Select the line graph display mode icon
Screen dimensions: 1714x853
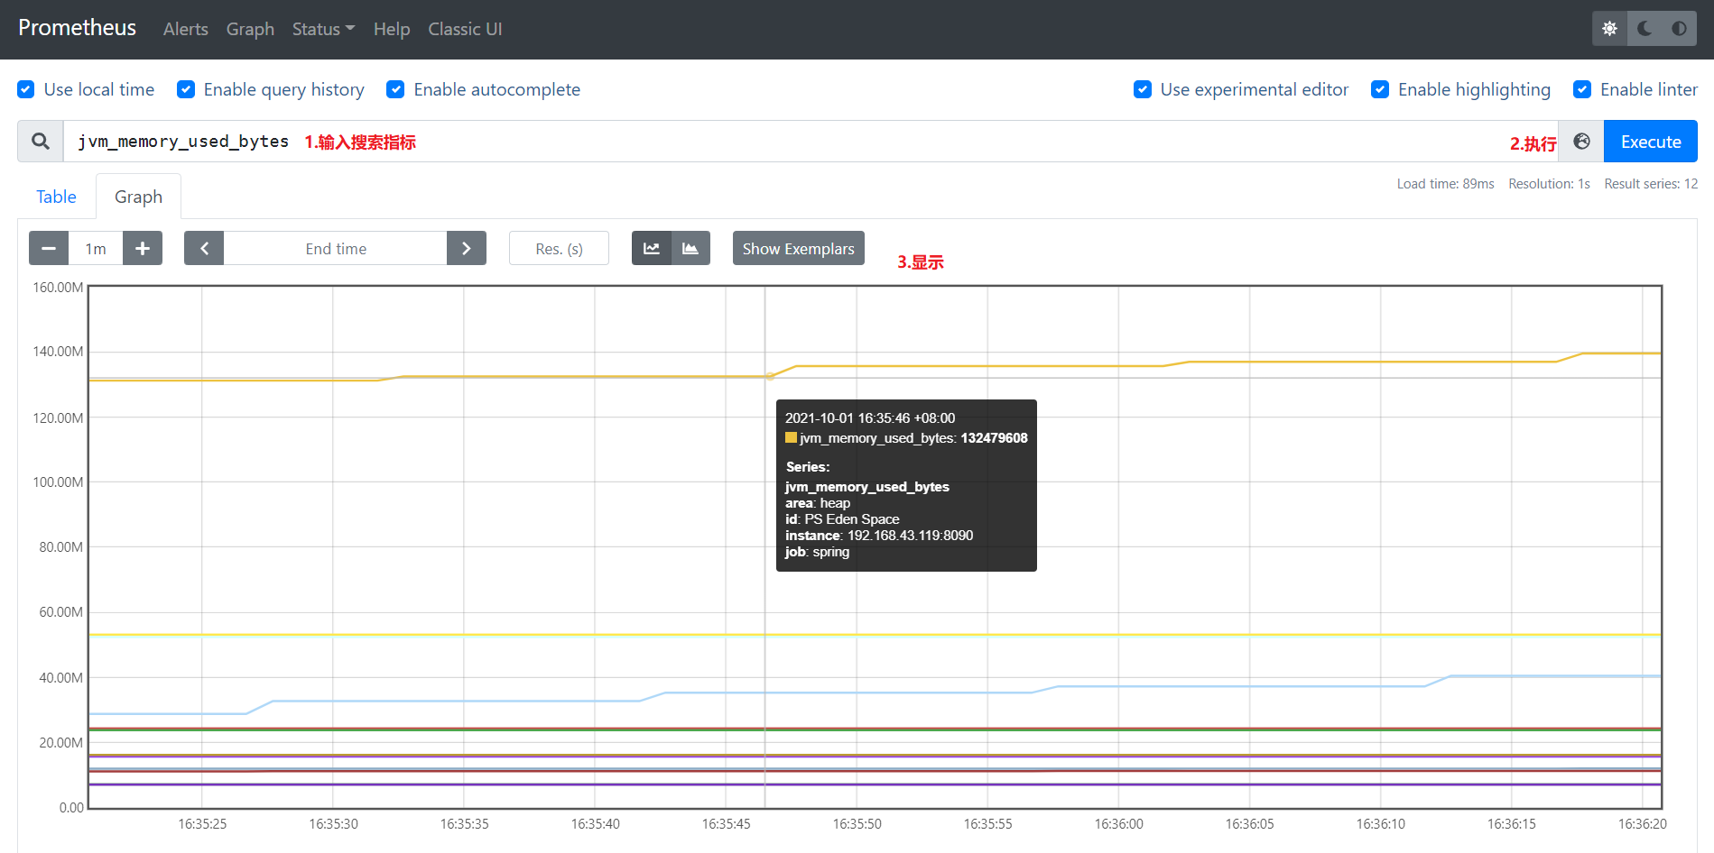click(651, 248)
